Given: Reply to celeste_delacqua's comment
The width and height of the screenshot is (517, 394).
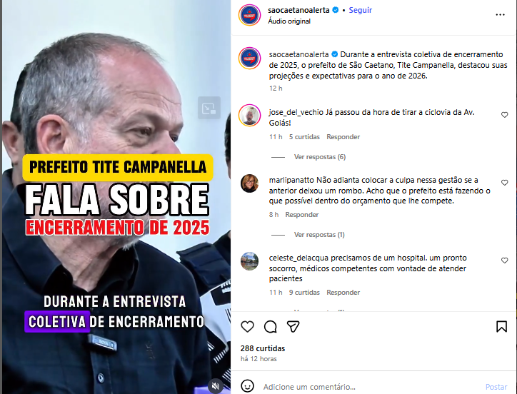Looking at the screenshot, I should pyautogui.click(x=343, y=293).
